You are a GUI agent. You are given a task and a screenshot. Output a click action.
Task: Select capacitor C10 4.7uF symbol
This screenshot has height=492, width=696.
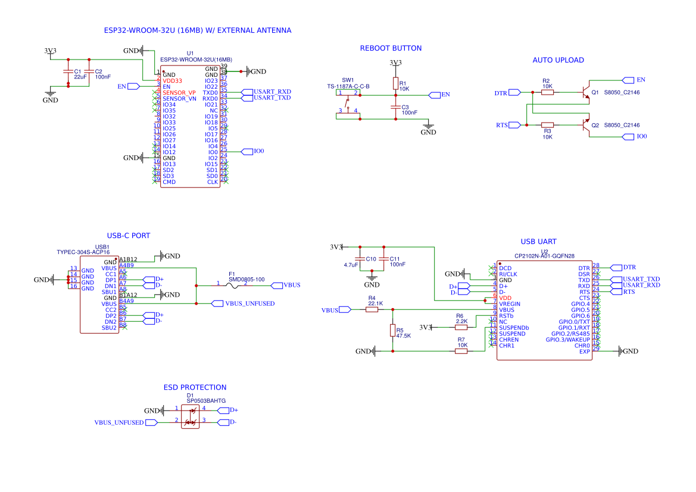(x=360, y=259)
